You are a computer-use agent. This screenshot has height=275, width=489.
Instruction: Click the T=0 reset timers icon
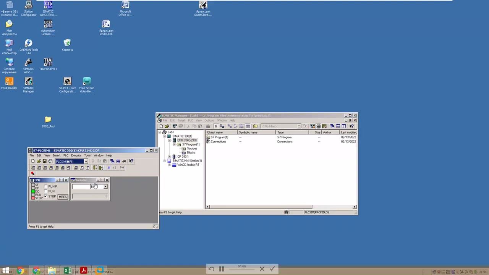point(122,168)
